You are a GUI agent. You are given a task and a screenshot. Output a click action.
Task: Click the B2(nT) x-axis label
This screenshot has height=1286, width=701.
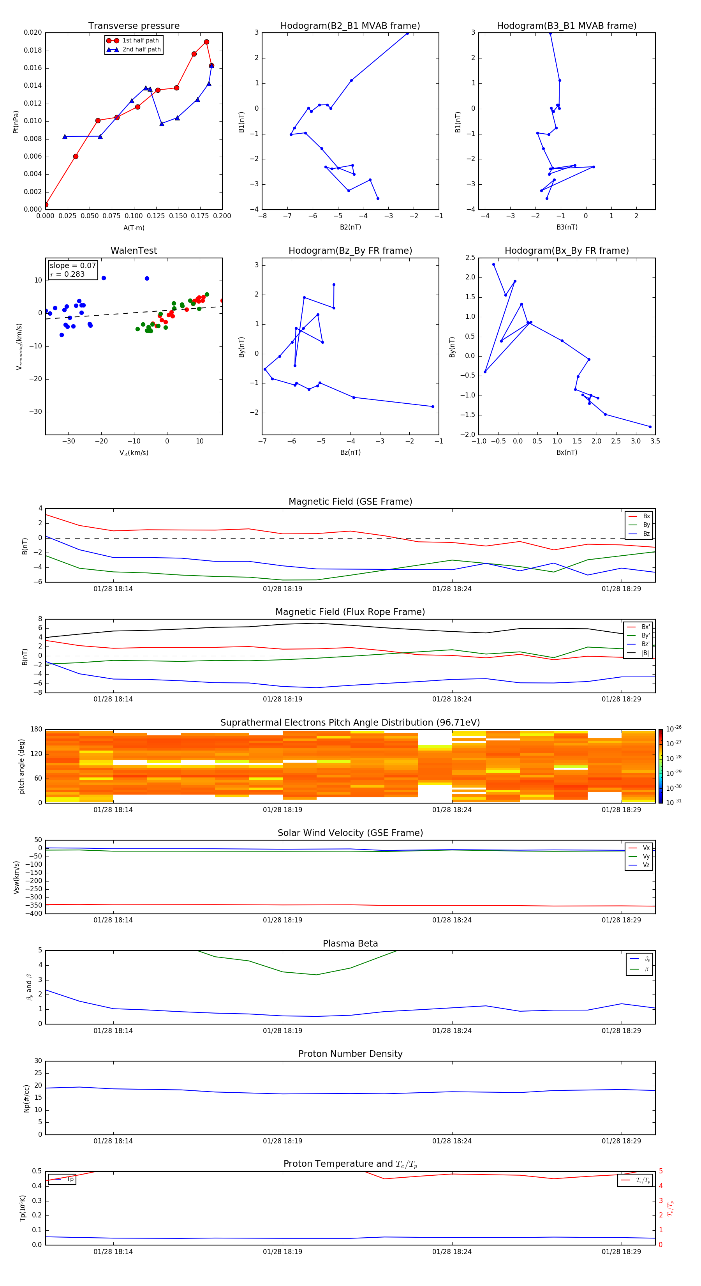tap(350, 227)
